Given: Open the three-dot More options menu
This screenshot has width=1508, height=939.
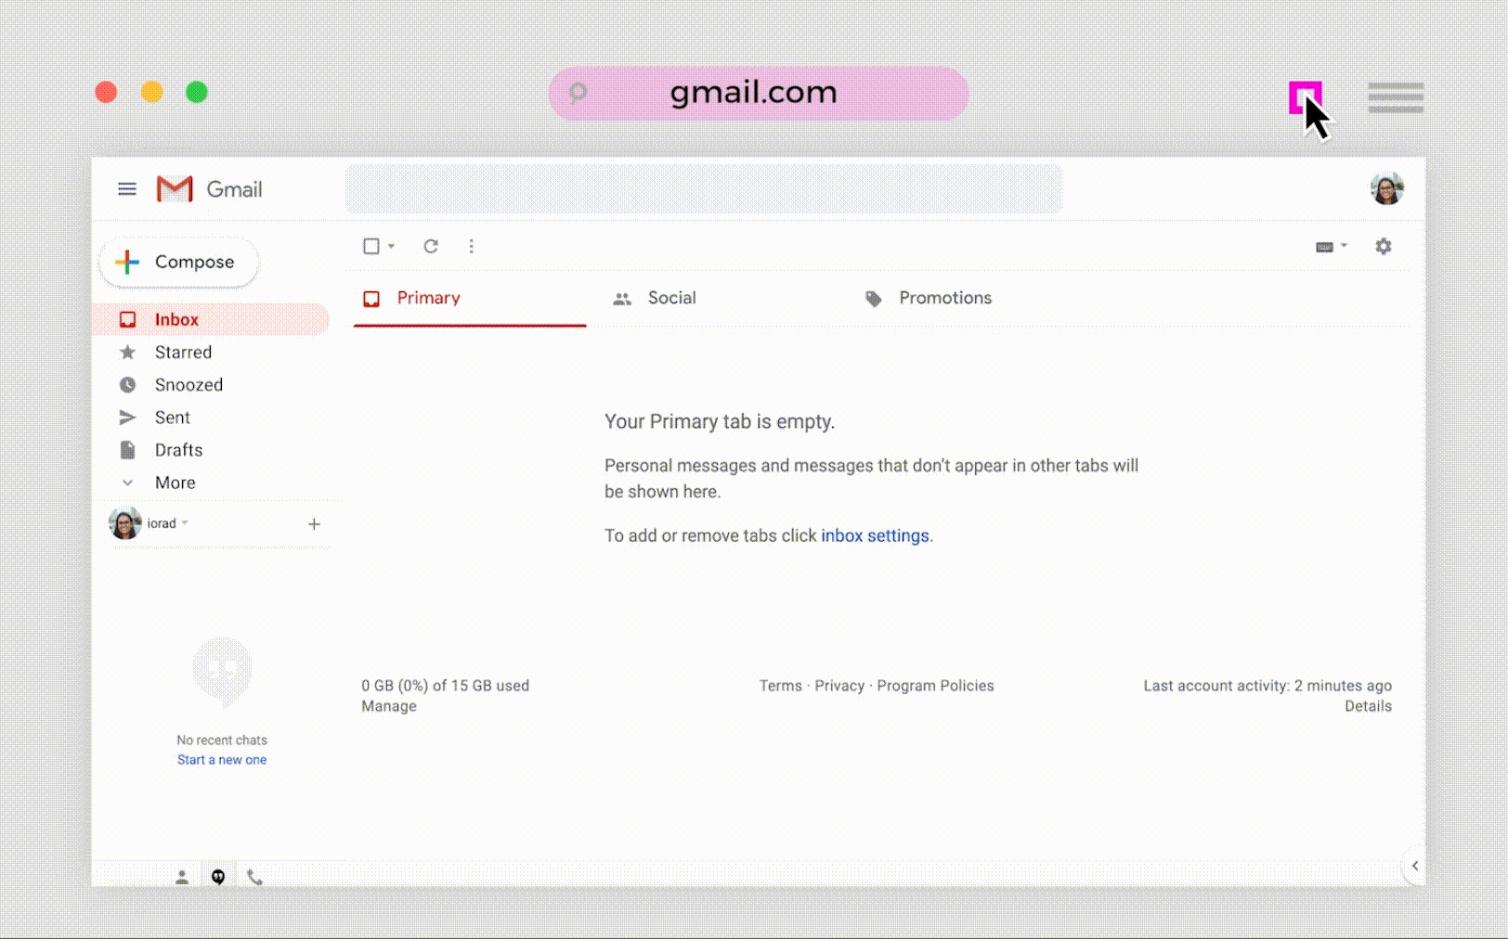Looking at the screenshot, I should [x=472, y=246].
